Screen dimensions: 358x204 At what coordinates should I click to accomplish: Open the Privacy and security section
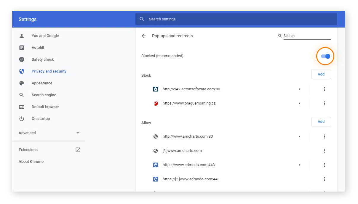click(x=49, y=71)
